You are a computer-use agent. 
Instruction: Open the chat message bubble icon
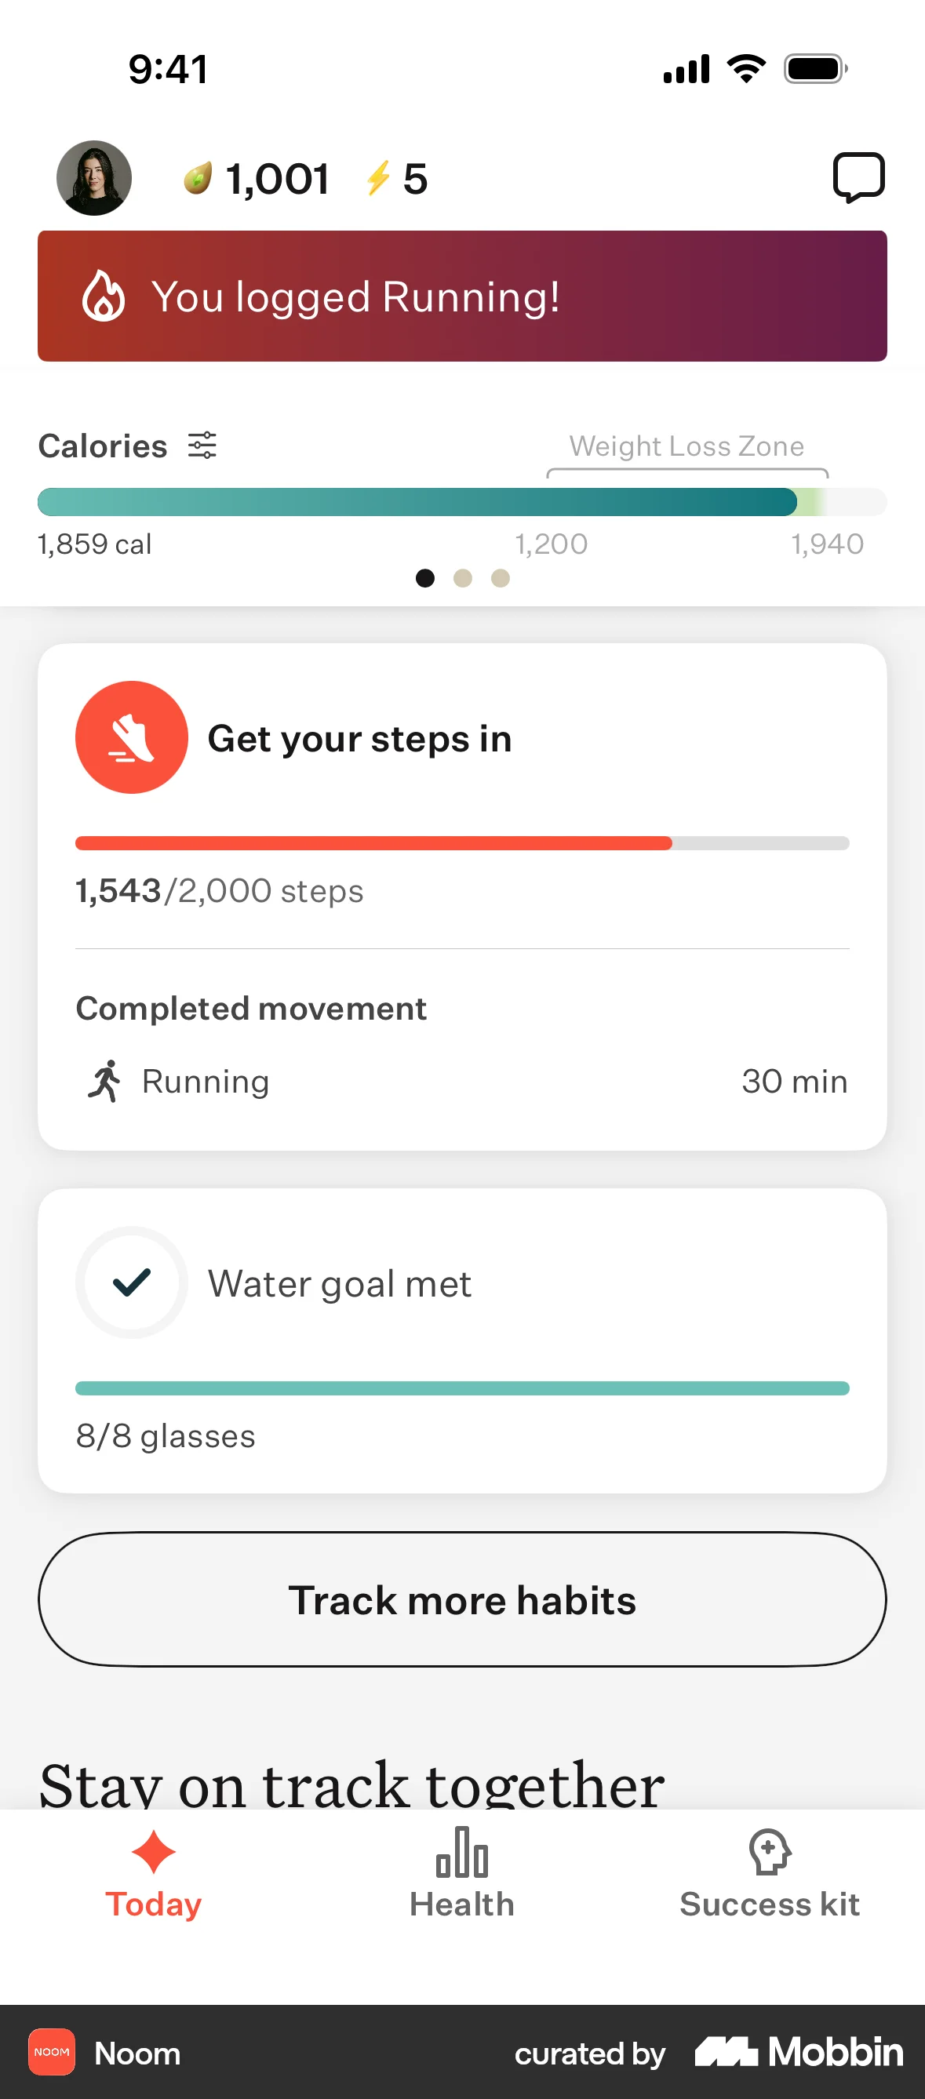[x=858, y=176]
